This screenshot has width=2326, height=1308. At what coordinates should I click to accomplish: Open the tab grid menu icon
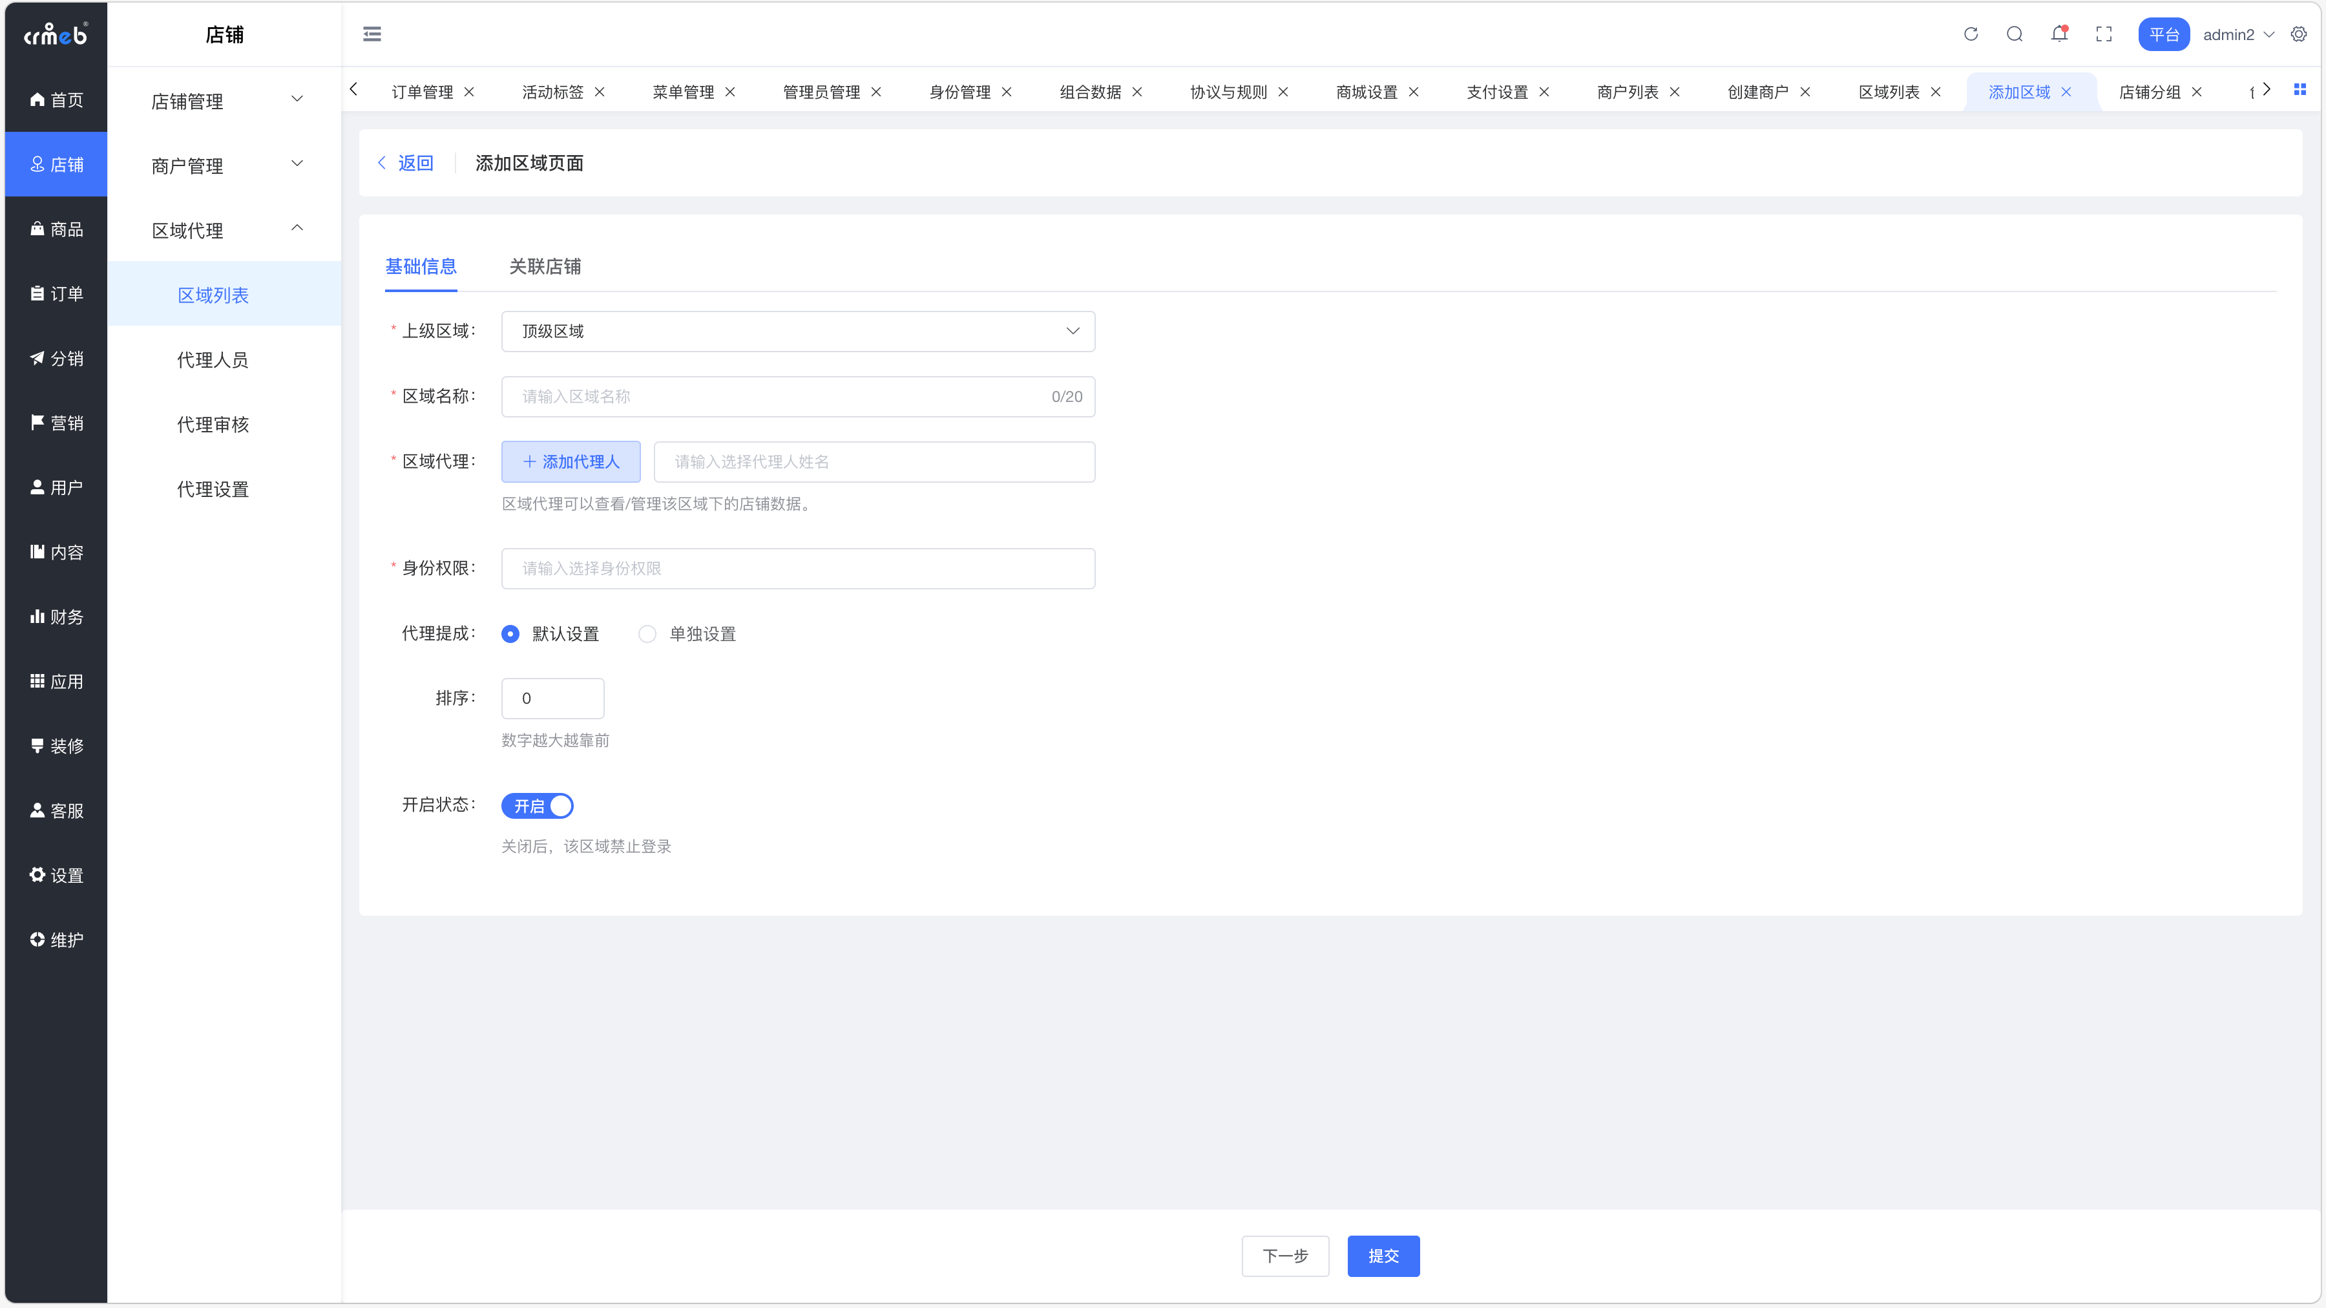(2300, 89)
